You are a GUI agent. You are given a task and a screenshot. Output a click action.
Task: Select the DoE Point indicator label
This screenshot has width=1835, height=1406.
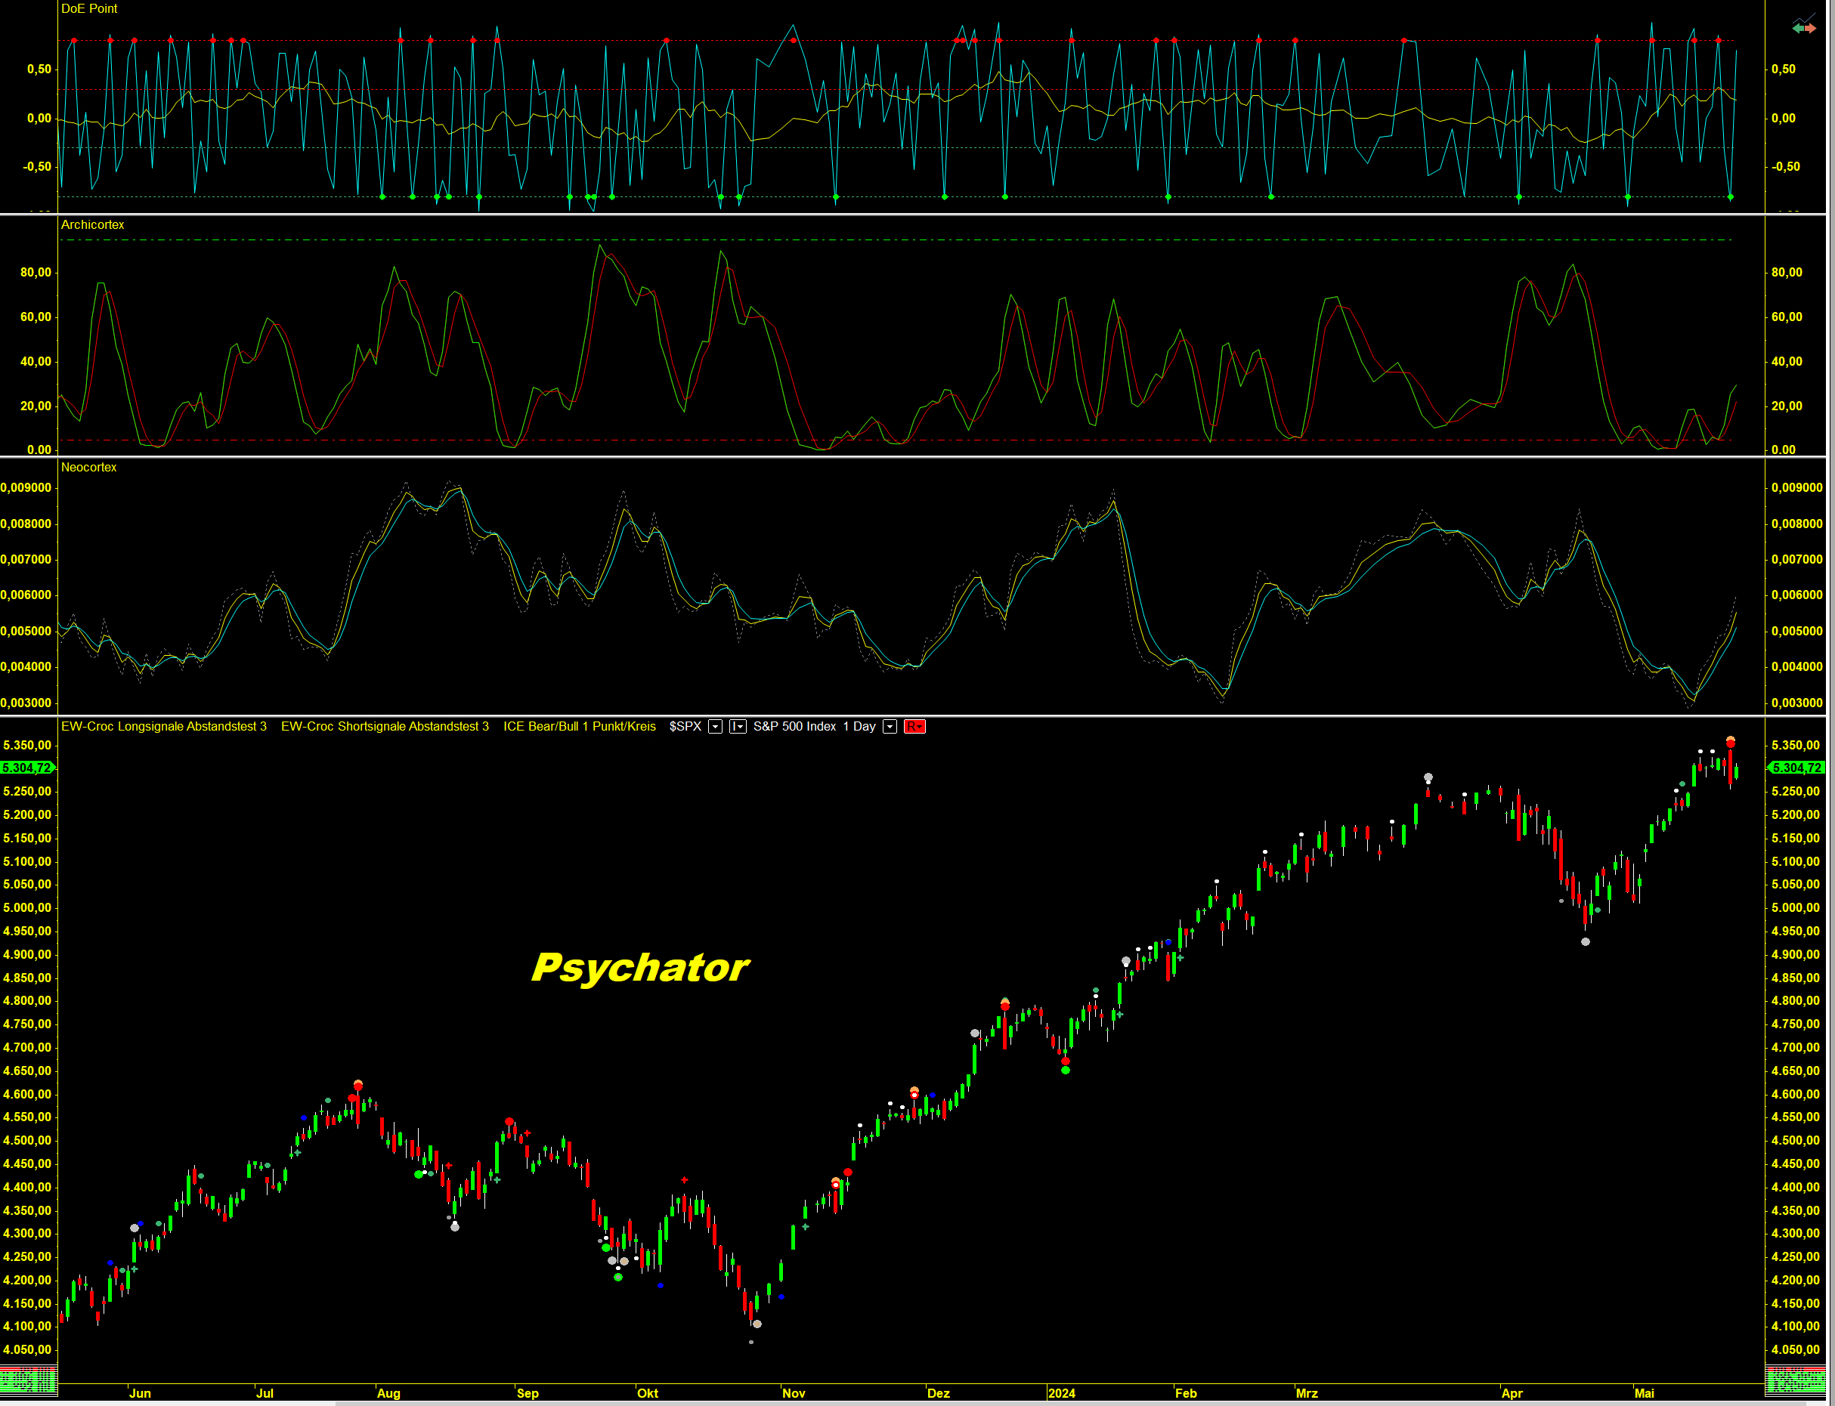tap(88, 8)
